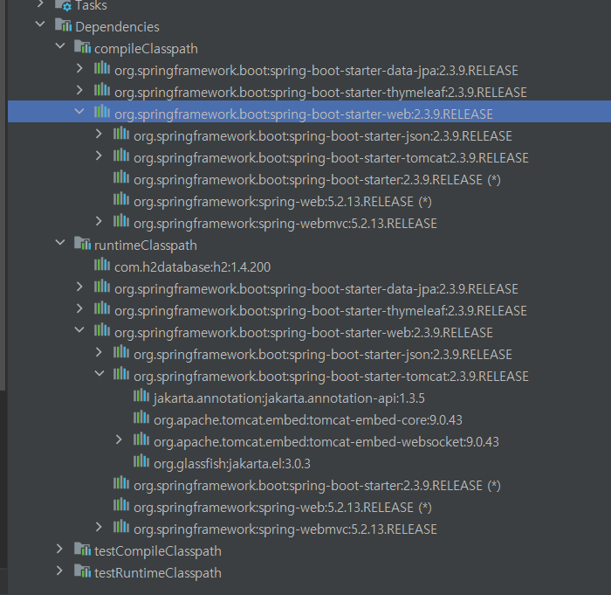This screenshot has height=595, width=611.
Task: Select the testRuntimeClasspath label
Action: pyautogui.click(x=158, y=573)
